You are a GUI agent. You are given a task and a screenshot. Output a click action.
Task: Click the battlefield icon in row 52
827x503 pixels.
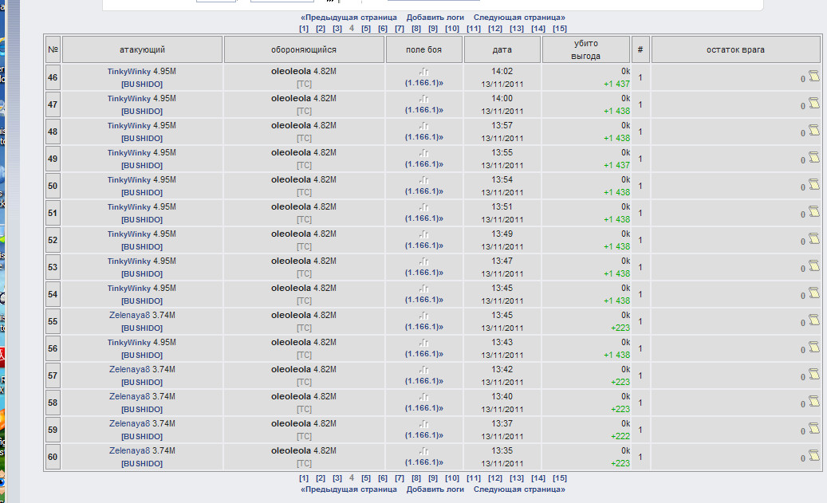424,234
